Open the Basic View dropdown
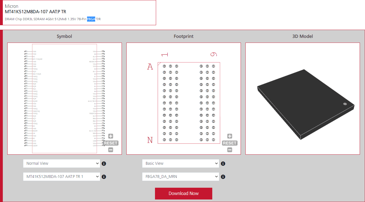The width and height of the screenshot is (365, 202). tap(181, 163)
